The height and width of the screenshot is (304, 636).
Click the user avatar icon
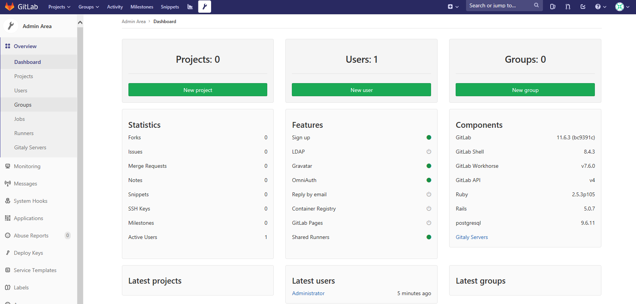[x=619, y=7]
